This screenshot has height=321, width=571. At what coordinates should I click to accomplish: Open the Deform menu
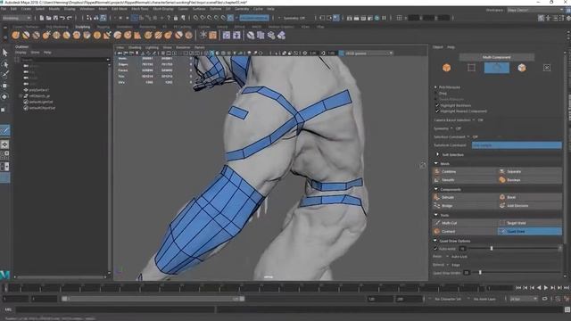[216, 9]
